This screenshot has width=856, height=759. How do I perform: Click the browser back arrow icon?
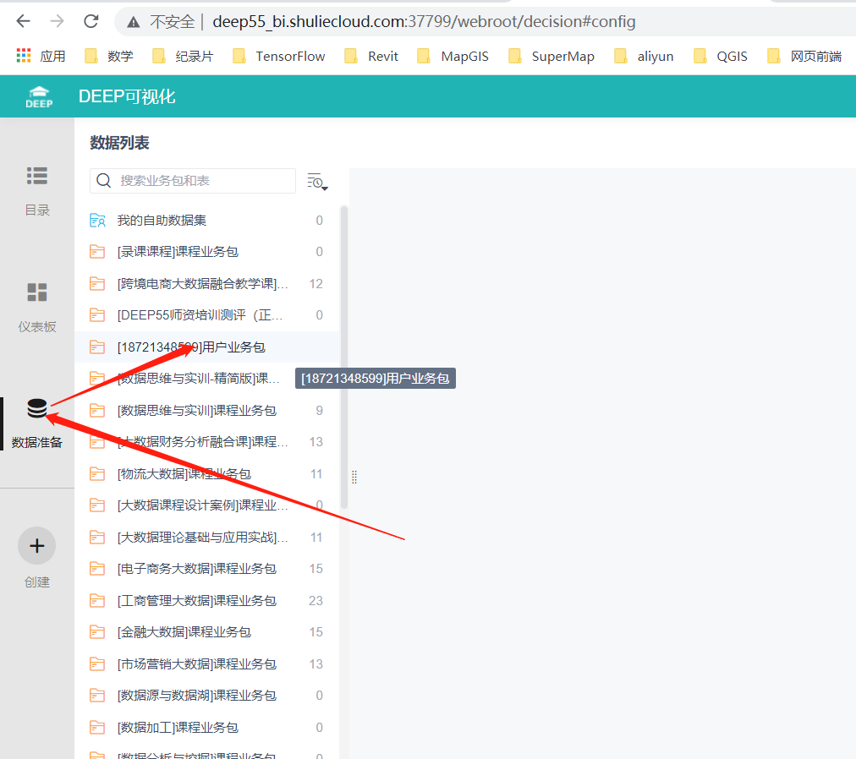23,21
